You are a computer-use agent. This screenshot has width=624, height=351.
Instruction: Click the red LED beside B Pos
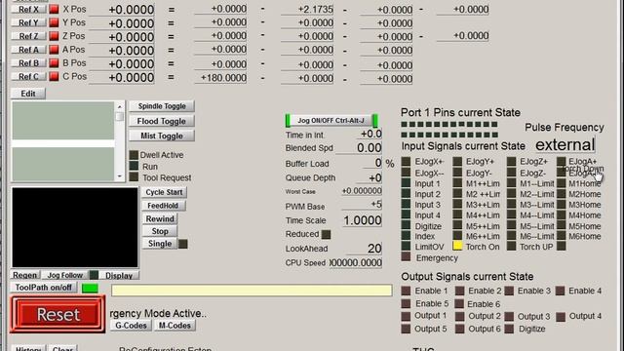click(55, 62)
